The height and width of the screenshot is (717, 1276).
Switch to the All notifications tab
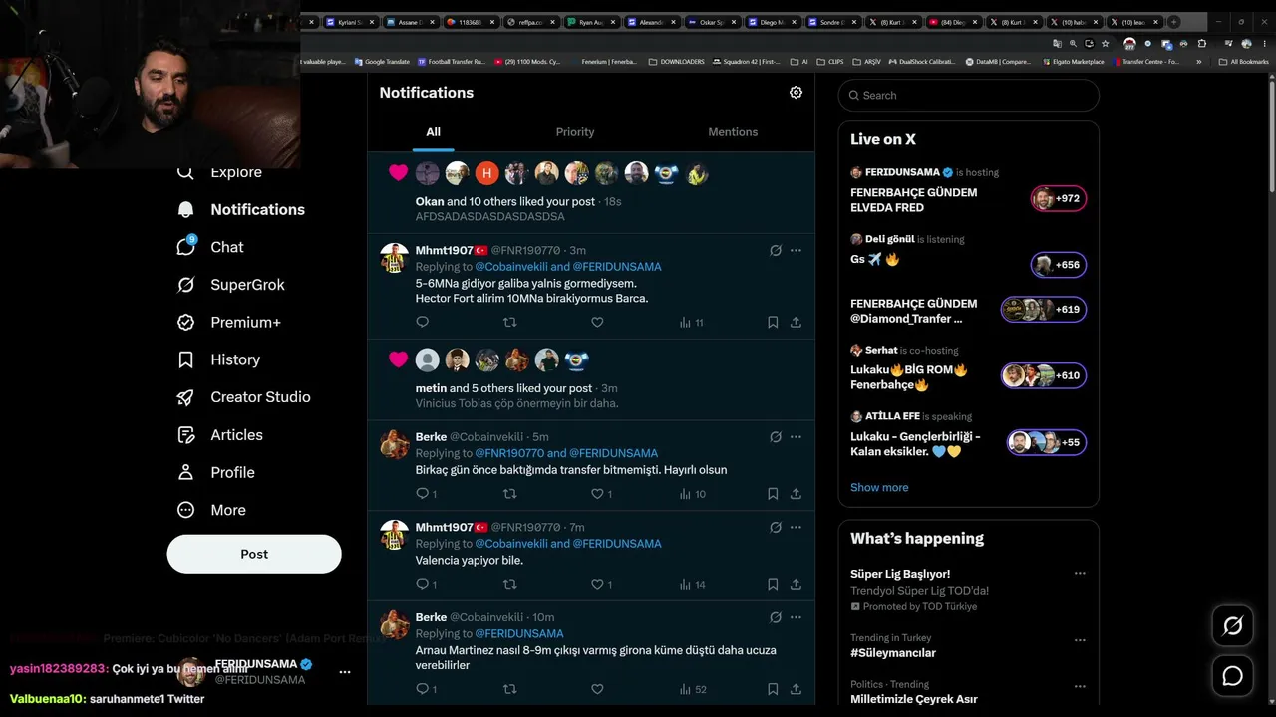(x=433, y=132)
